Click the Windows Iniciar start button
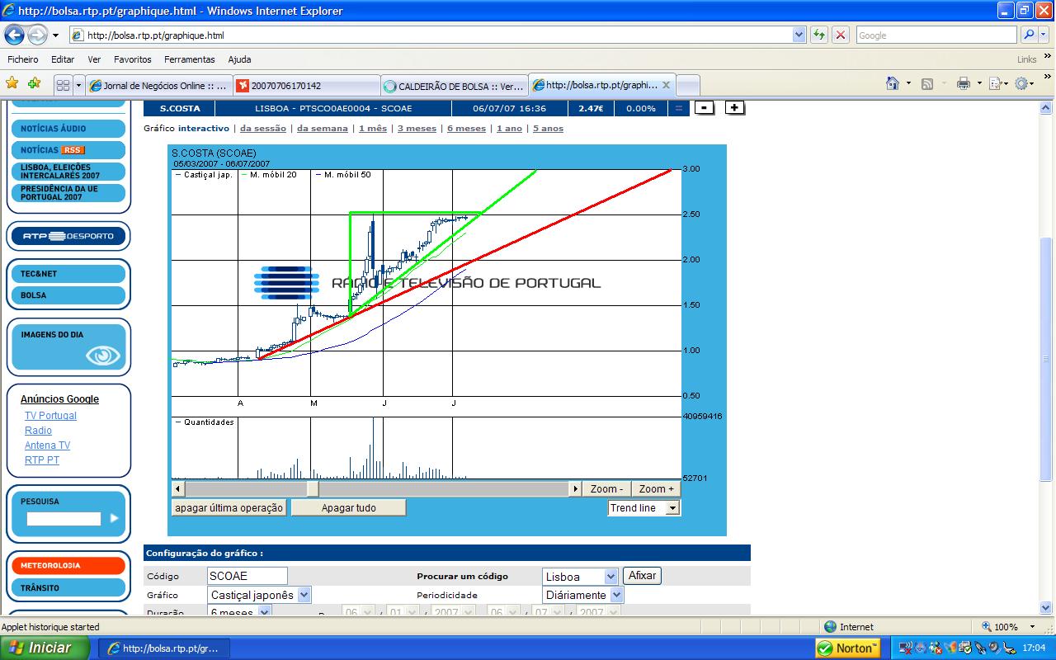Viewport: 1056px width, 660px height. pos(45,648)
